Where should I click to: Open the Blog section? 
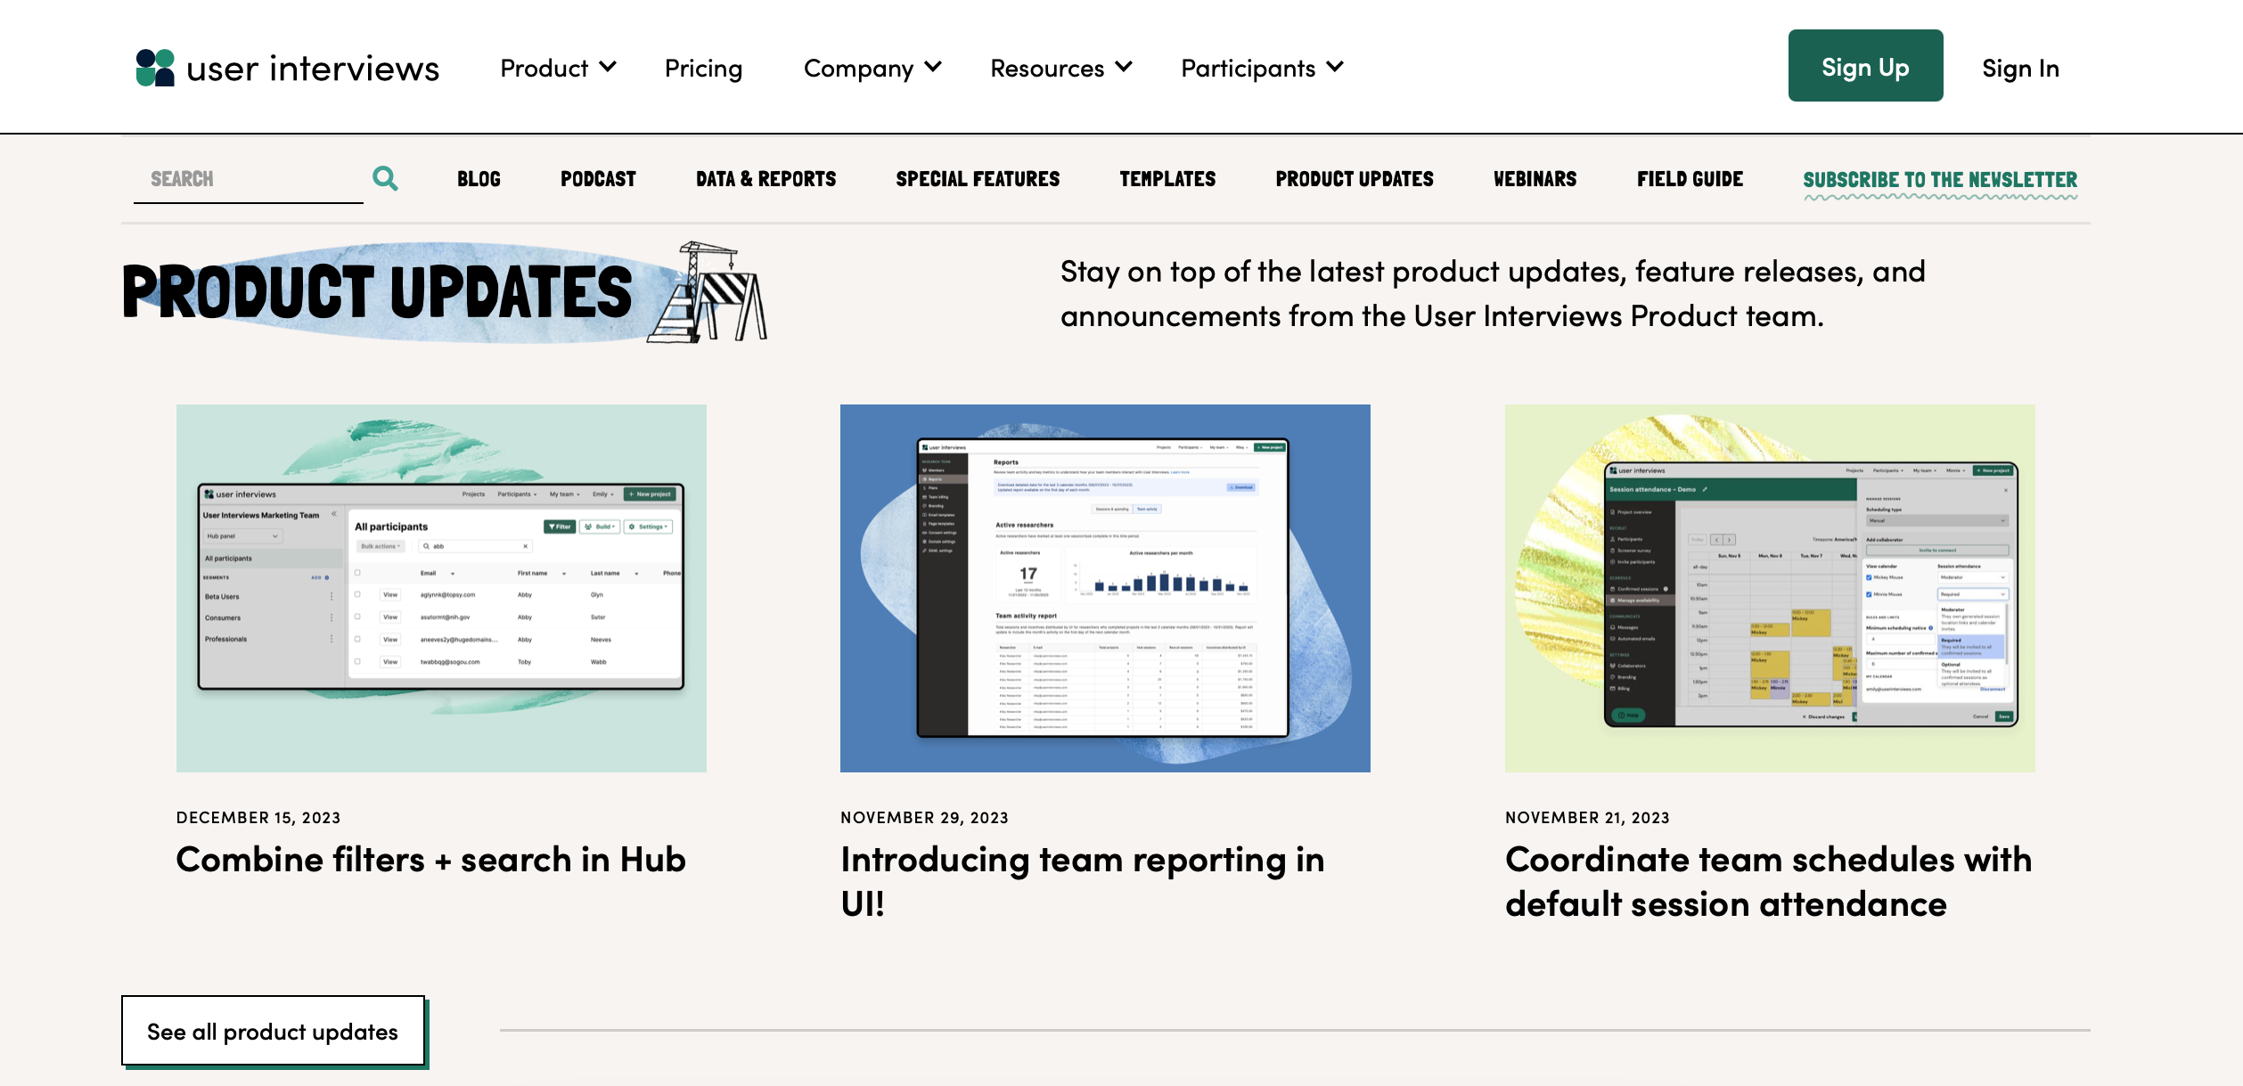pos(479,179)
